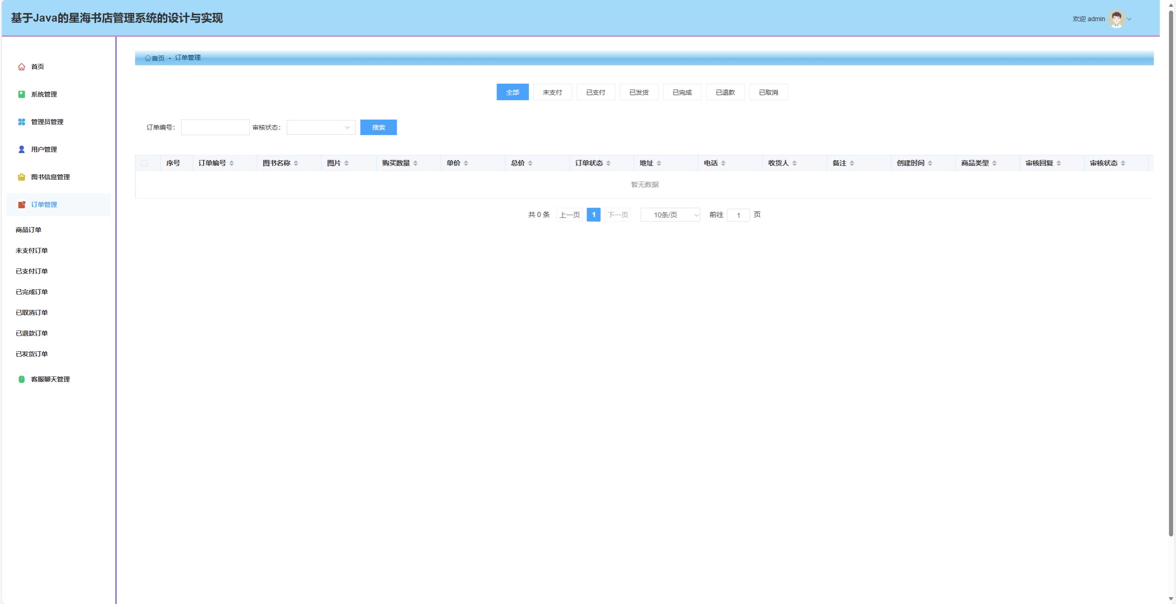Toggle the select-all checkbox in table header
The width and height of the screenshot is (1176, 604).
(144, 163)
